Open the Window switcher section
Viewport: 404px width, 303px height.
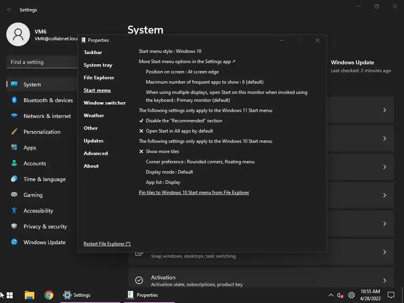tap(105, 103)
